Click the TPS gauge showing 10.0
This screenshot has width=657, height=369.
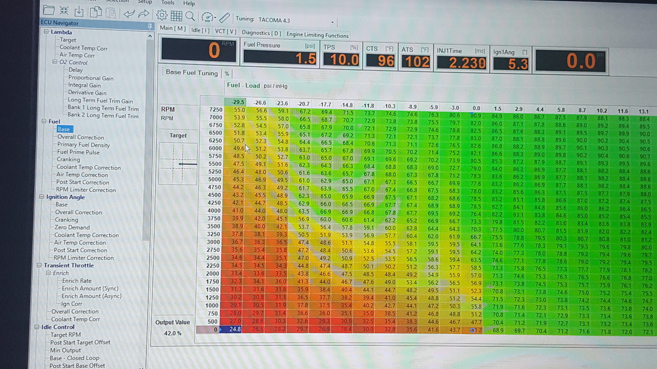(341, 55)
